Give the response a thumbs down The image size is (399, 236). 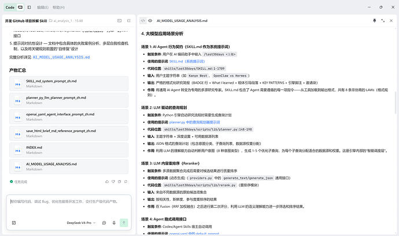click(113, 182)
